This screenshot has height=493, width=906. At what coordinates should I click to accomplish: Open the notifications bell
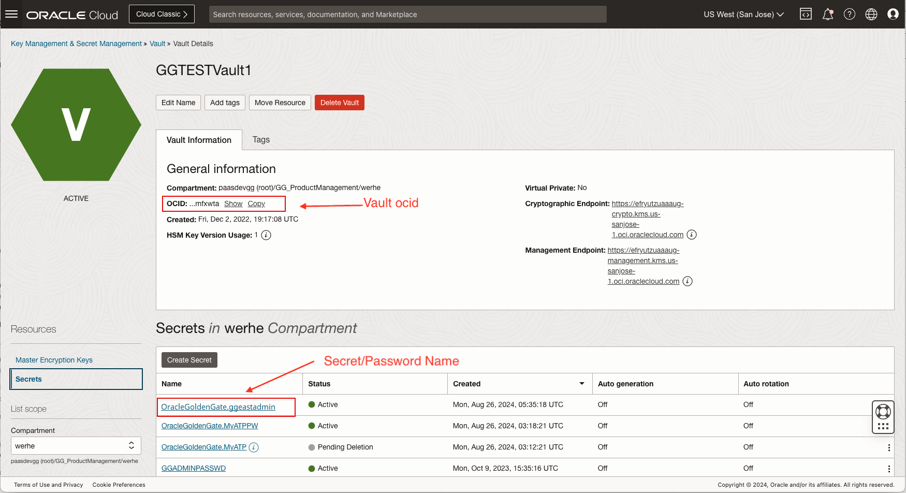point(827,14)
